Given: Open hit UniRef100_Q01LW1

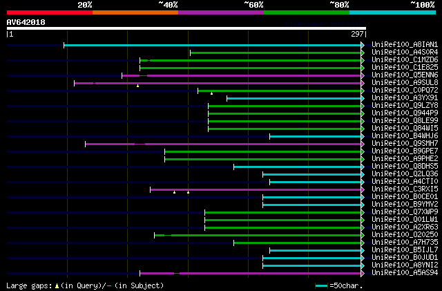Looking at the screenshot, I should click(x=405, y=220).
